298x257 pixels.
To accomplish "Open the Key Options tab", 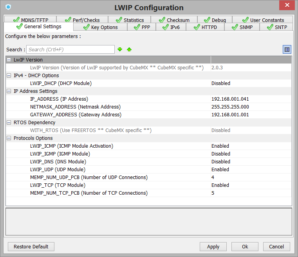I will pos(100,27).
